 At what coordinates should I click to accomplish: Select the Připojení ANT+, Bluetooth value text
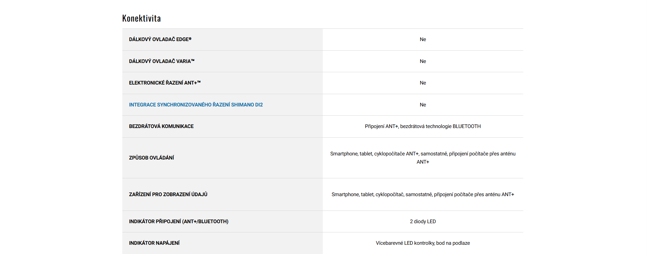423,126
